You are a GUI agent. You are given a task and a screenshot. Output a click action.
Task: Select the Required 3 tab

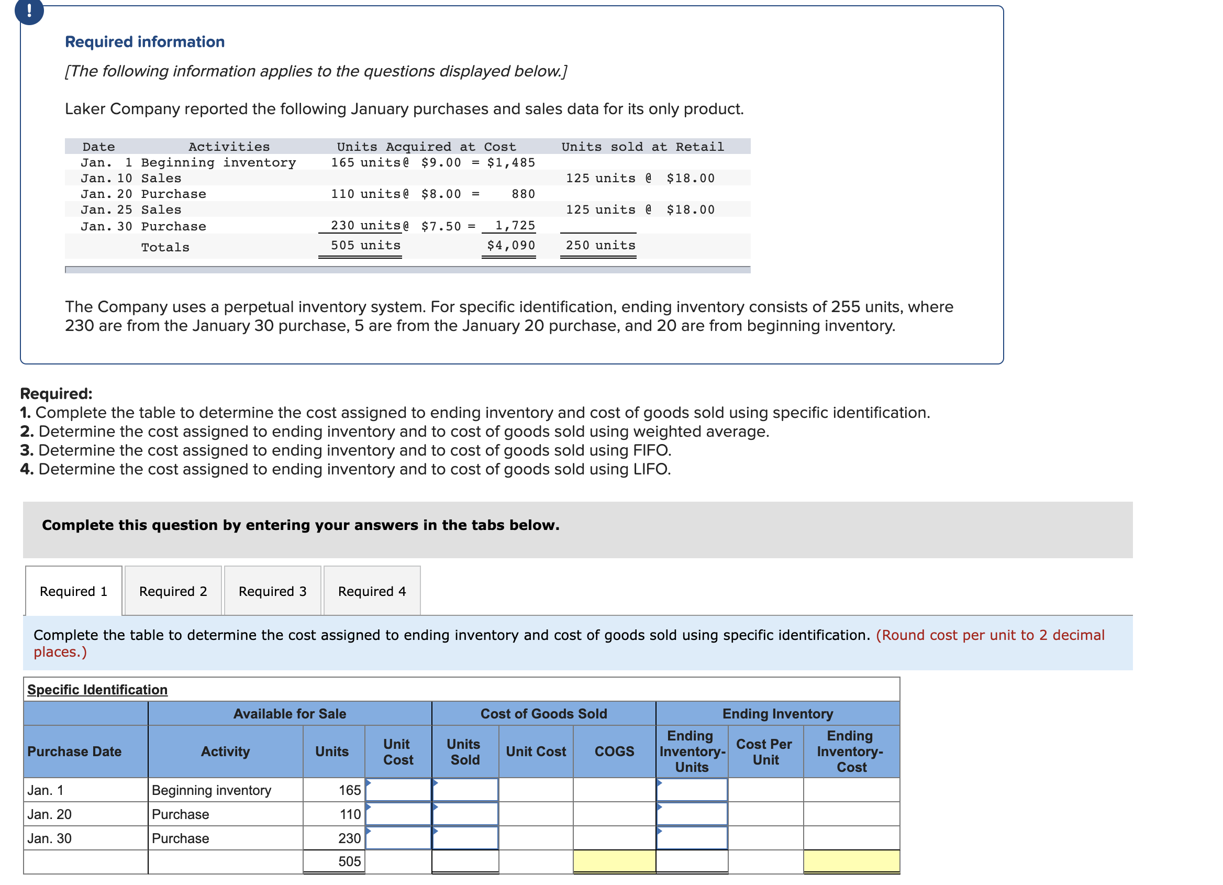(273, 592)
